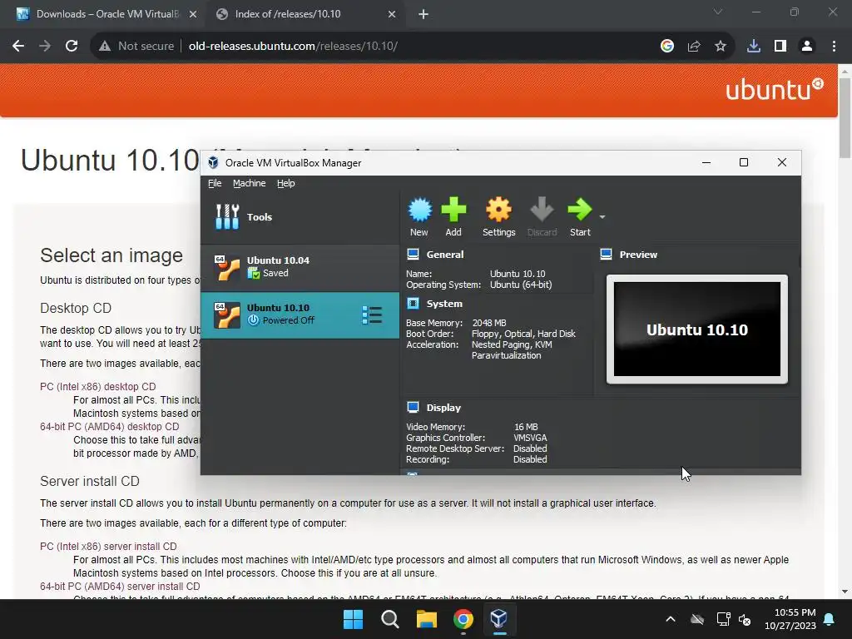The image size is (852, 639).
Task: Open the Chrome profile icon
Action: click(x=807, y=47)
